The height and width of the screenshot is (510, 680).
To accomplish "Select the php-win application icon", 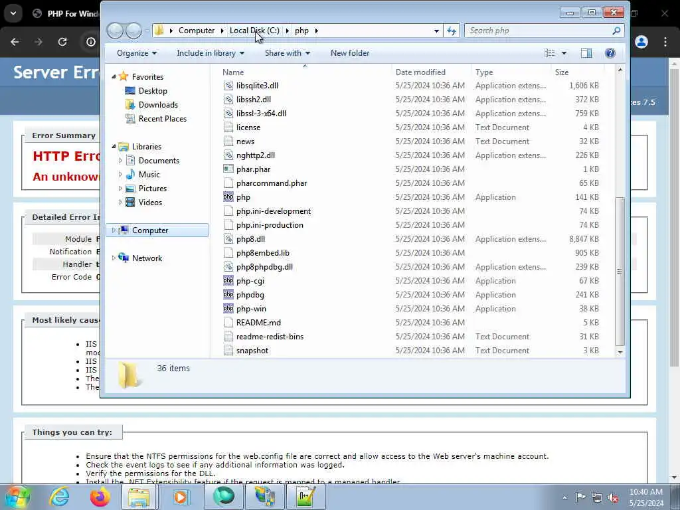I will coord(228,308).
